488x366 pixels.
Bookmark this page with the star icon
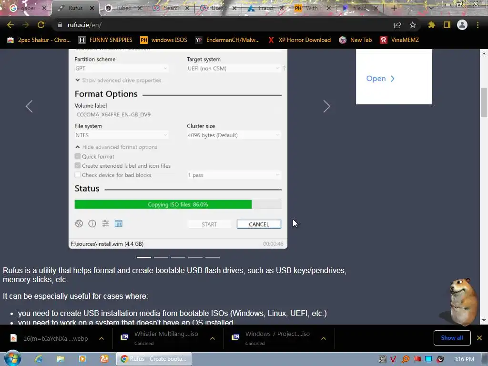[x=413, y=25]
